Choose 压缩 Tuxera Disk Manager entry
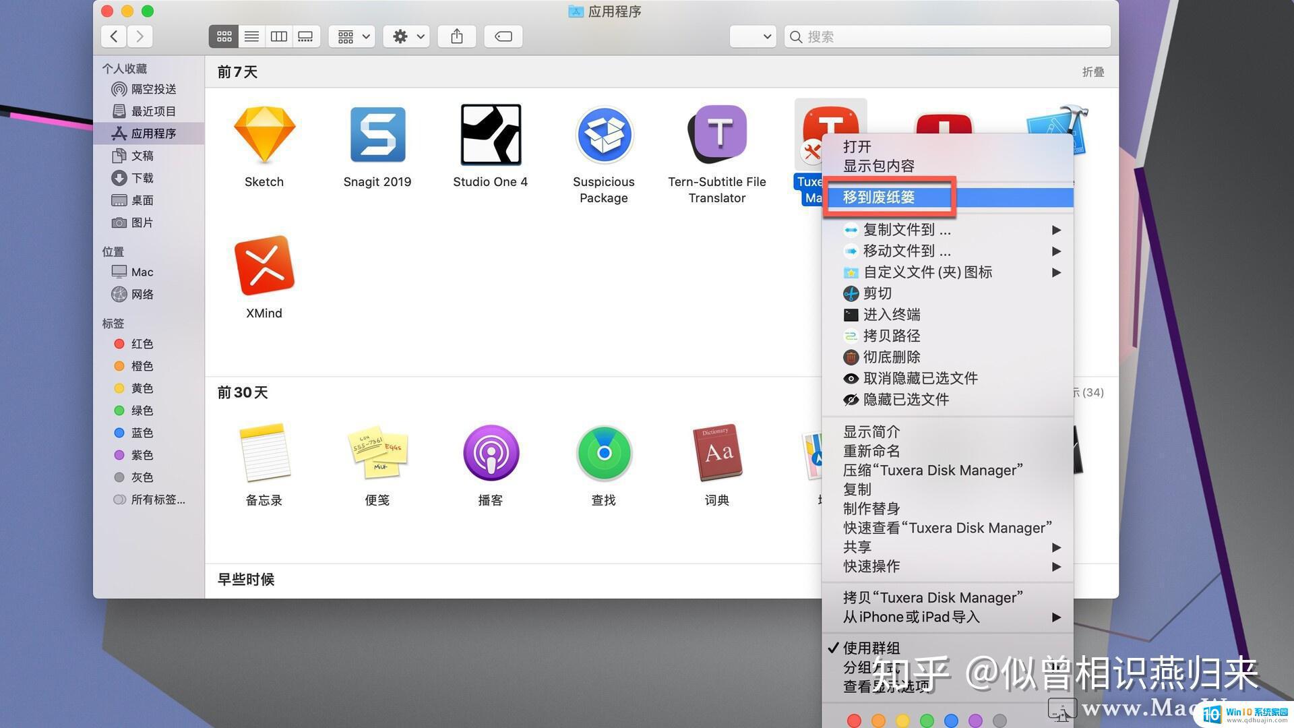Screen dimensions: 1294x728 point(948,471)
